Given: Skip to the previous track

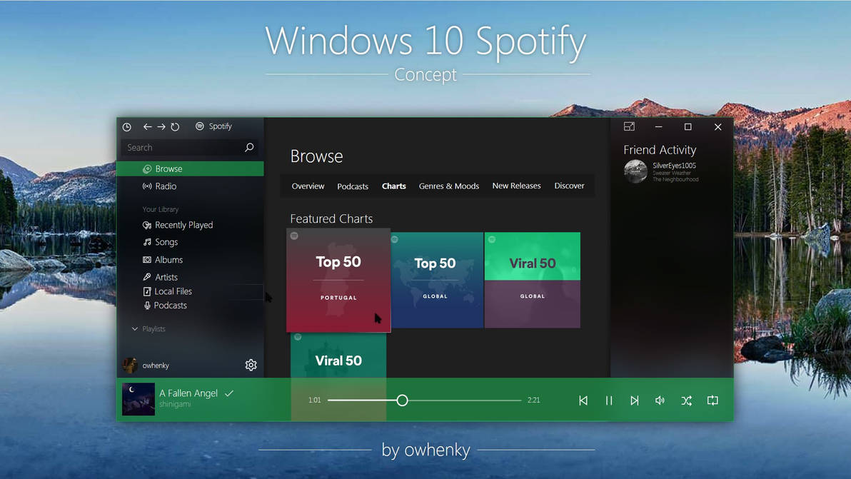Looking at the screenshot, I should pyautogui.click(x=583, y=400).
